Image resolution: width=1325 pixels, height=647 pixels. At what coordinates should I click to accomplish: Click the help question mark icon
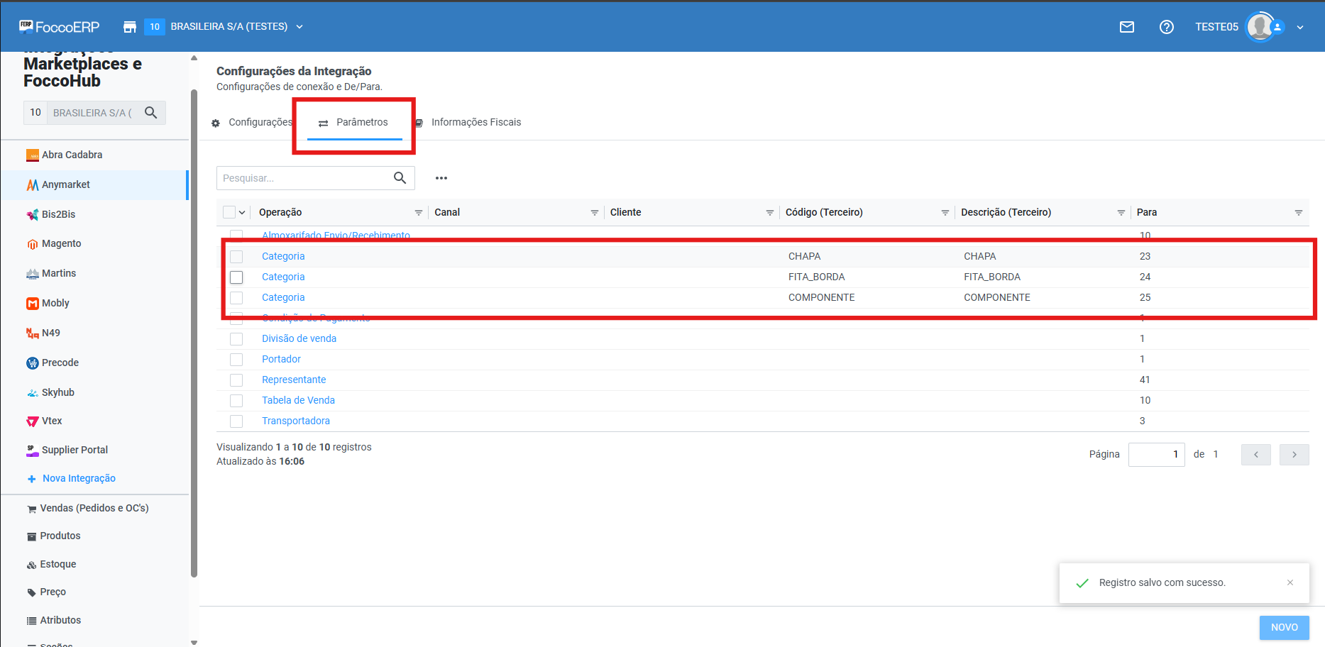click(x=1166, y=27)
